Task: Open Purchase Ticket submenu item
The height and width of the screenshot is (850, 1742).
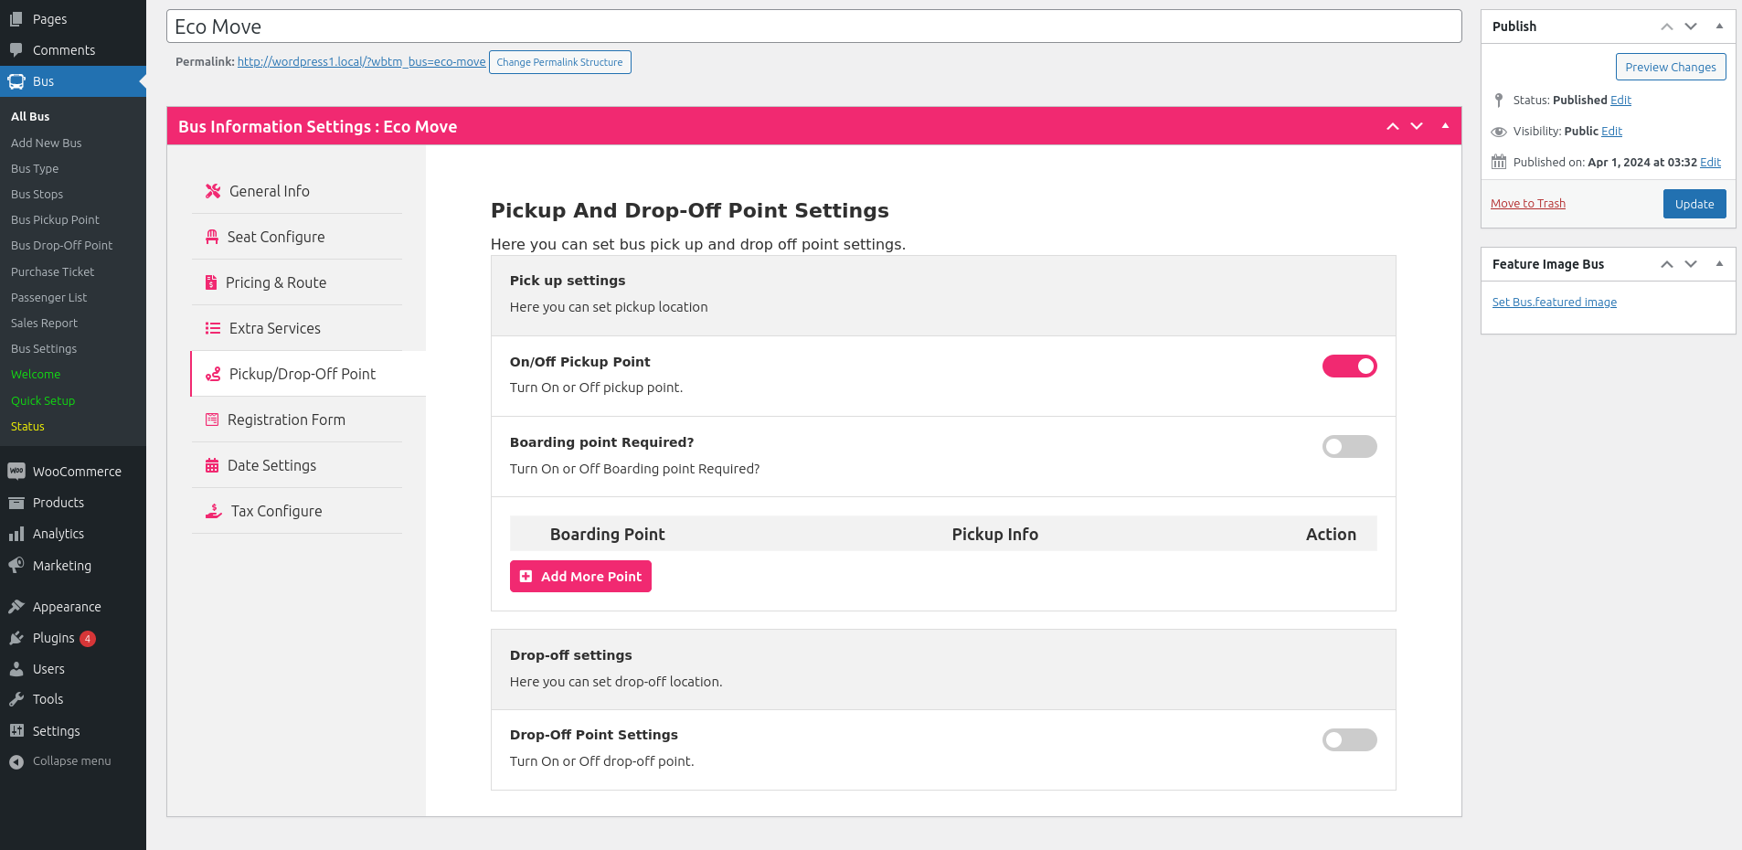Action: [x=53, y=271]
